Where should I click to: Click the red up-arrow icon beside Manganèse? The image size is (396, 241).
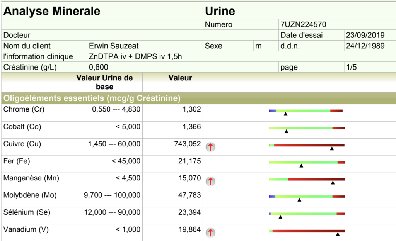tap(210, 181)
